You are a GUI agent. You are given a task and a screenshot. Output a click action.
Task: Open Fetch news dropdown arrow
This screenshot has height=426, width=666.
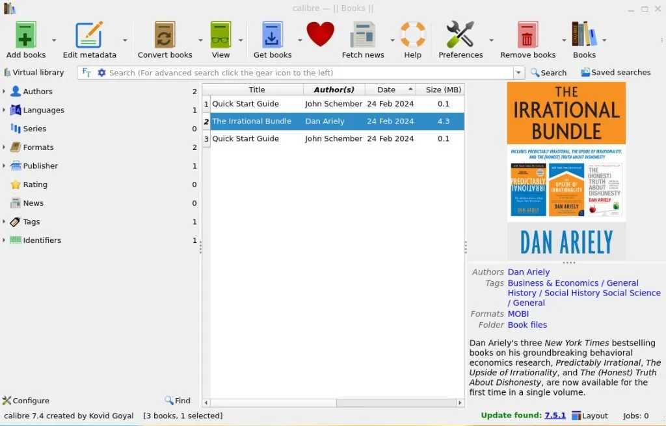pyautogui.click(x=392, y=40)
